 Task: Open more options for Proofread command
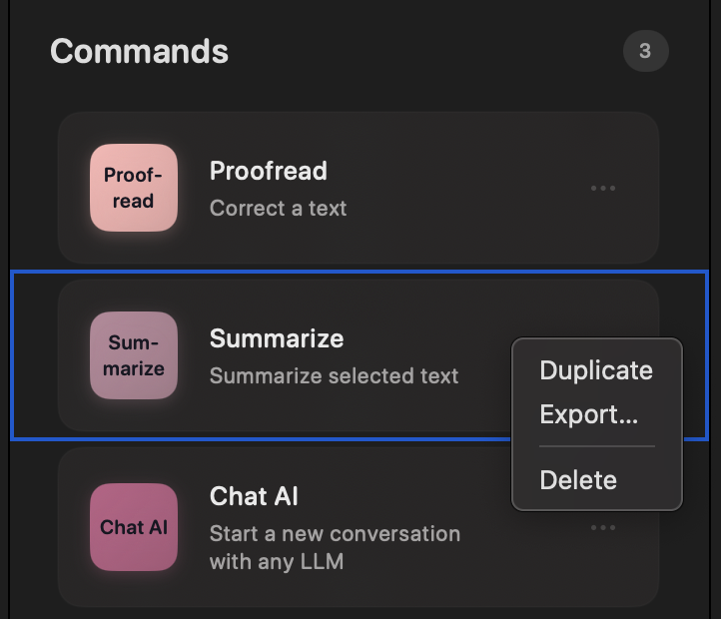tap(602, 188)
